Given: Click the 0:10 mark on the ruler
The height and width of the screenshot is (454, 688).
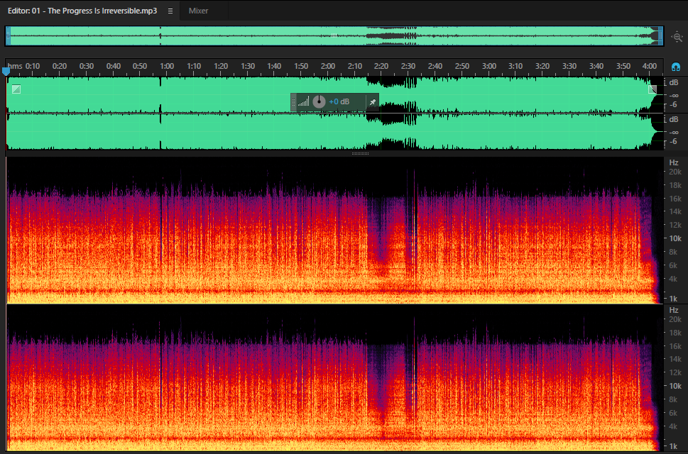Looking at the screenshot, I should (x=33, y=66).
